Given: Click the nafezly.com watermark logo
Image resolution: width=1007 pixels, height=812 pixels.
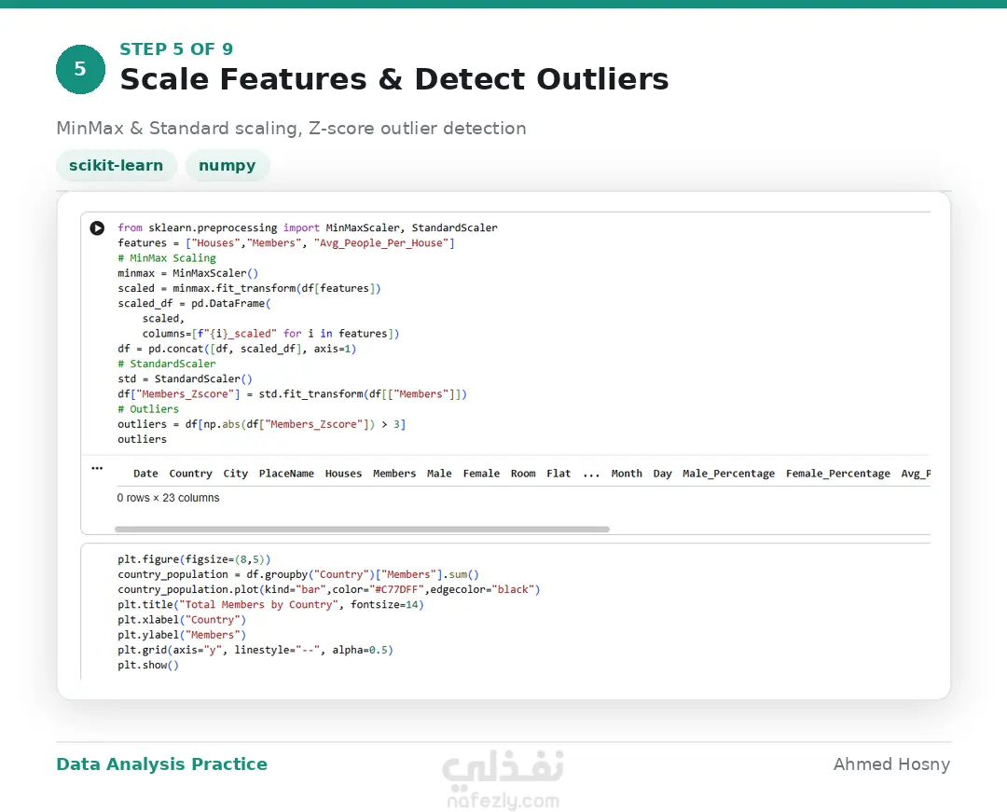Looking at the screenshot, I should coord(503,779).
